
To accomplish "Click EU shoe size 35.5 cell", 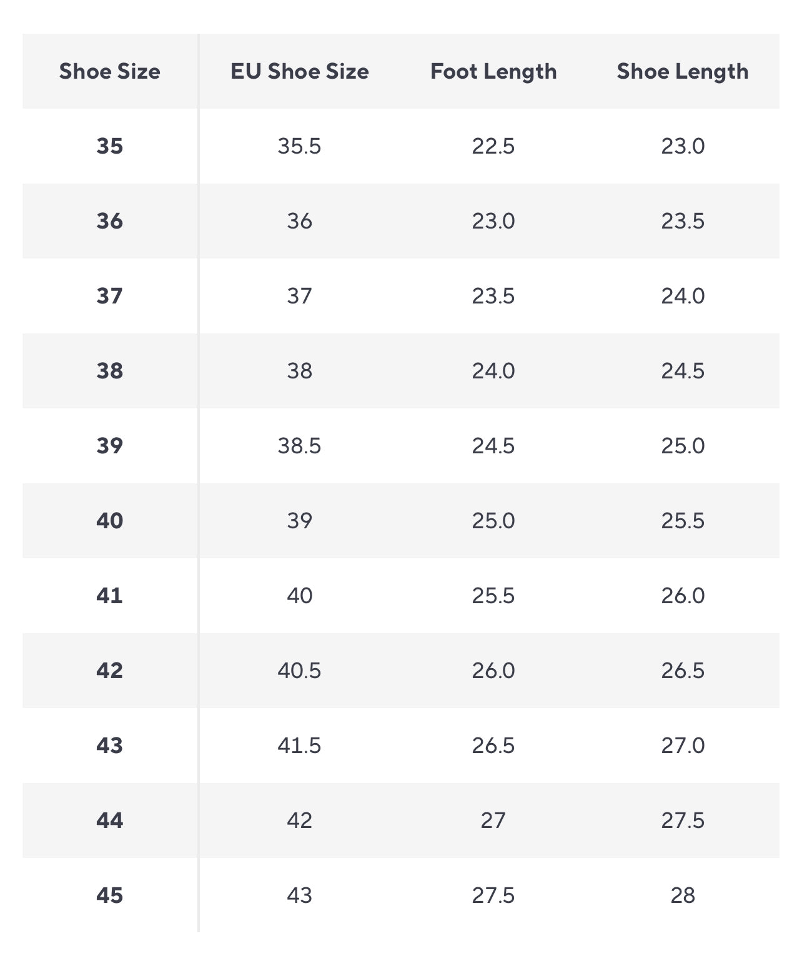I will (300, 146).
